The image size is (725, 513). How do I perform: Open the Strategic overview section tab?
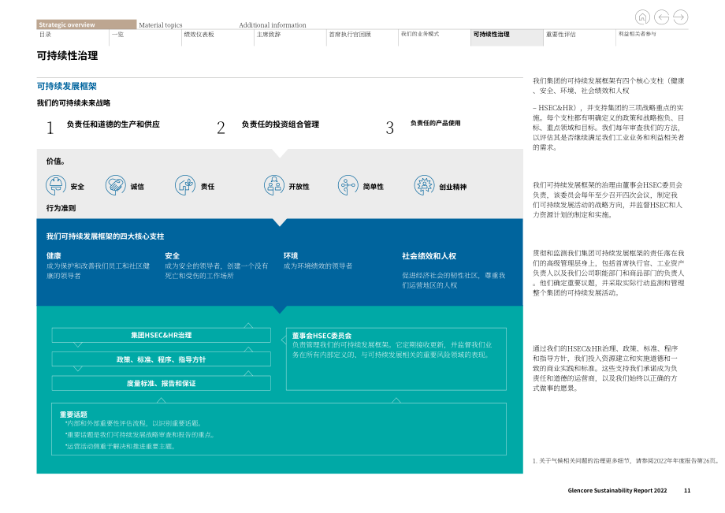(x=86, y=24)
